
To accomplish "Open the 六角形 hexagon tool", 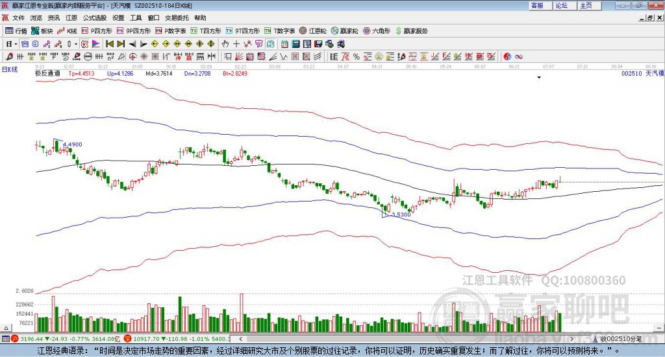I will coord(377,31).
